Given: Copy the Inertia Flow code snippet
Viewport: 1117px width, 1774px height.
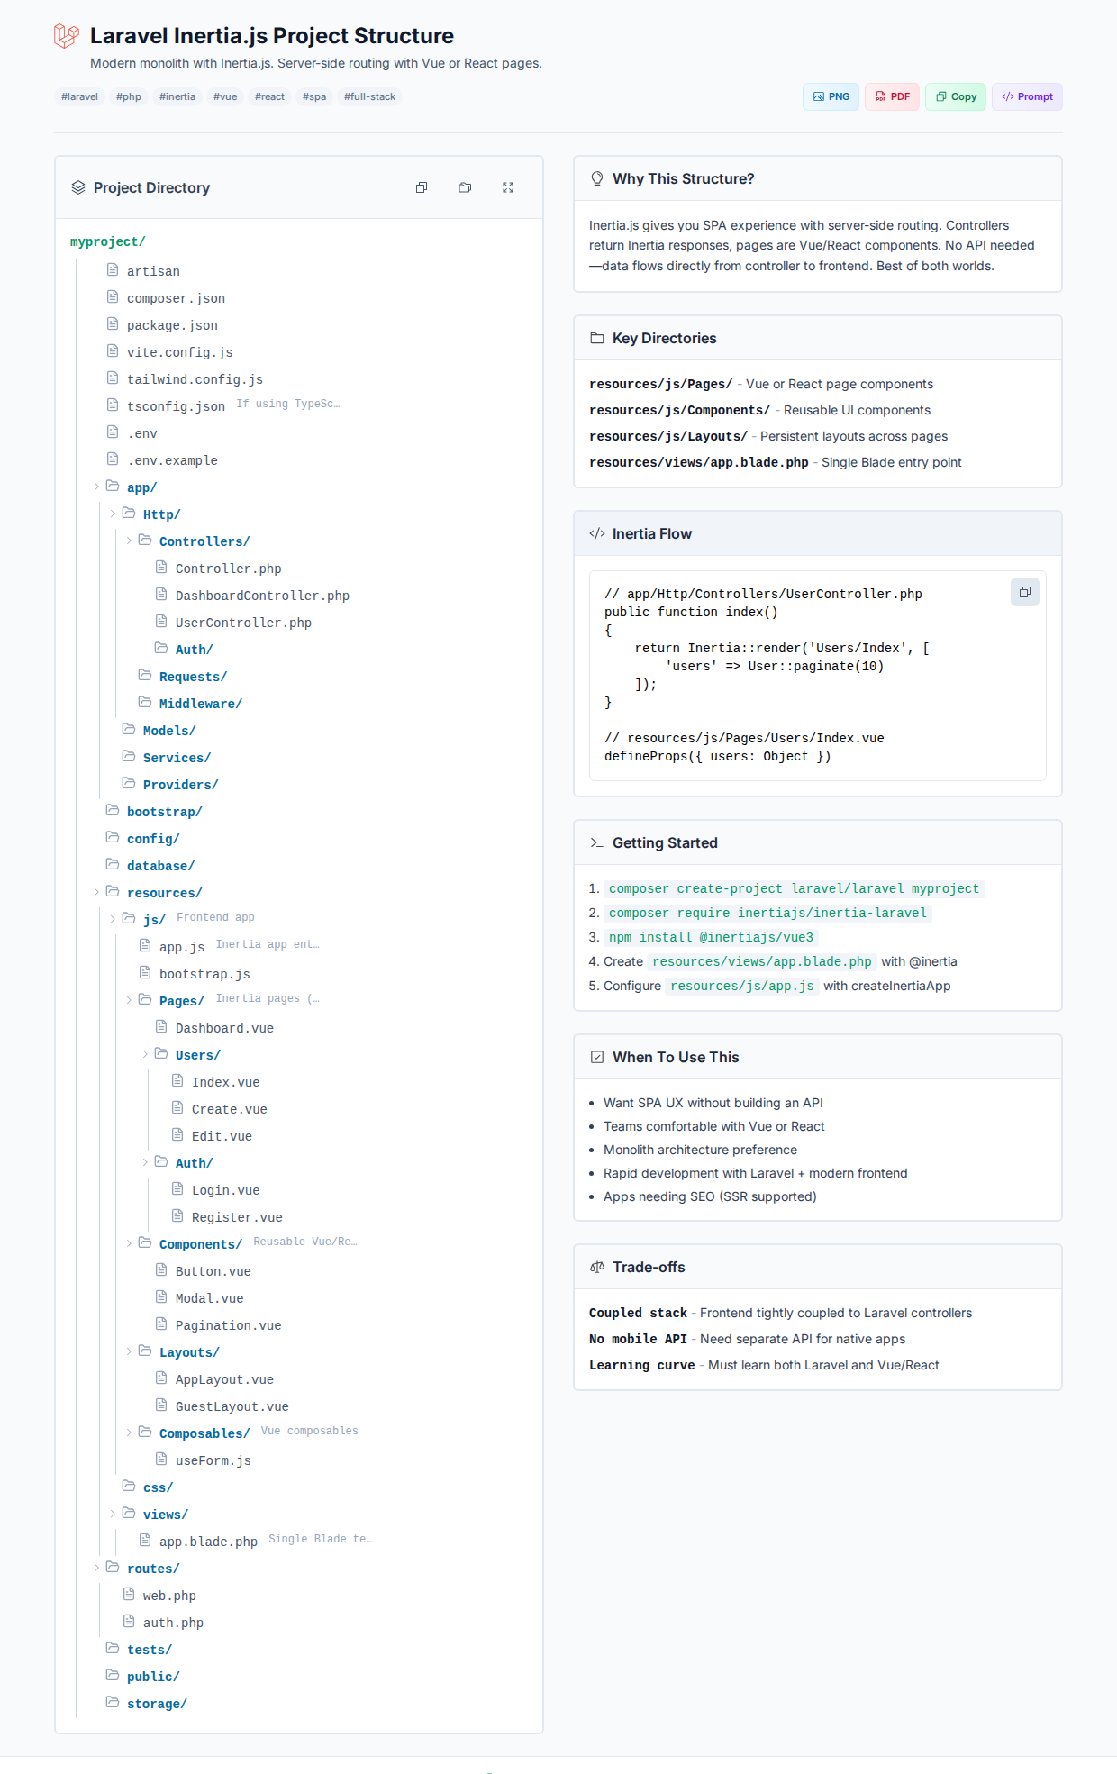Looking at the screenshot, I should coord(1024,592).
